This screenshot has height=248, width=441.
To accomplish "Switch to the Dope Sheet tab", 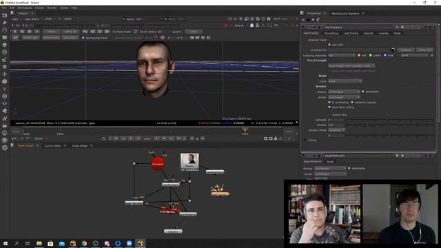I will coord(80,145).
